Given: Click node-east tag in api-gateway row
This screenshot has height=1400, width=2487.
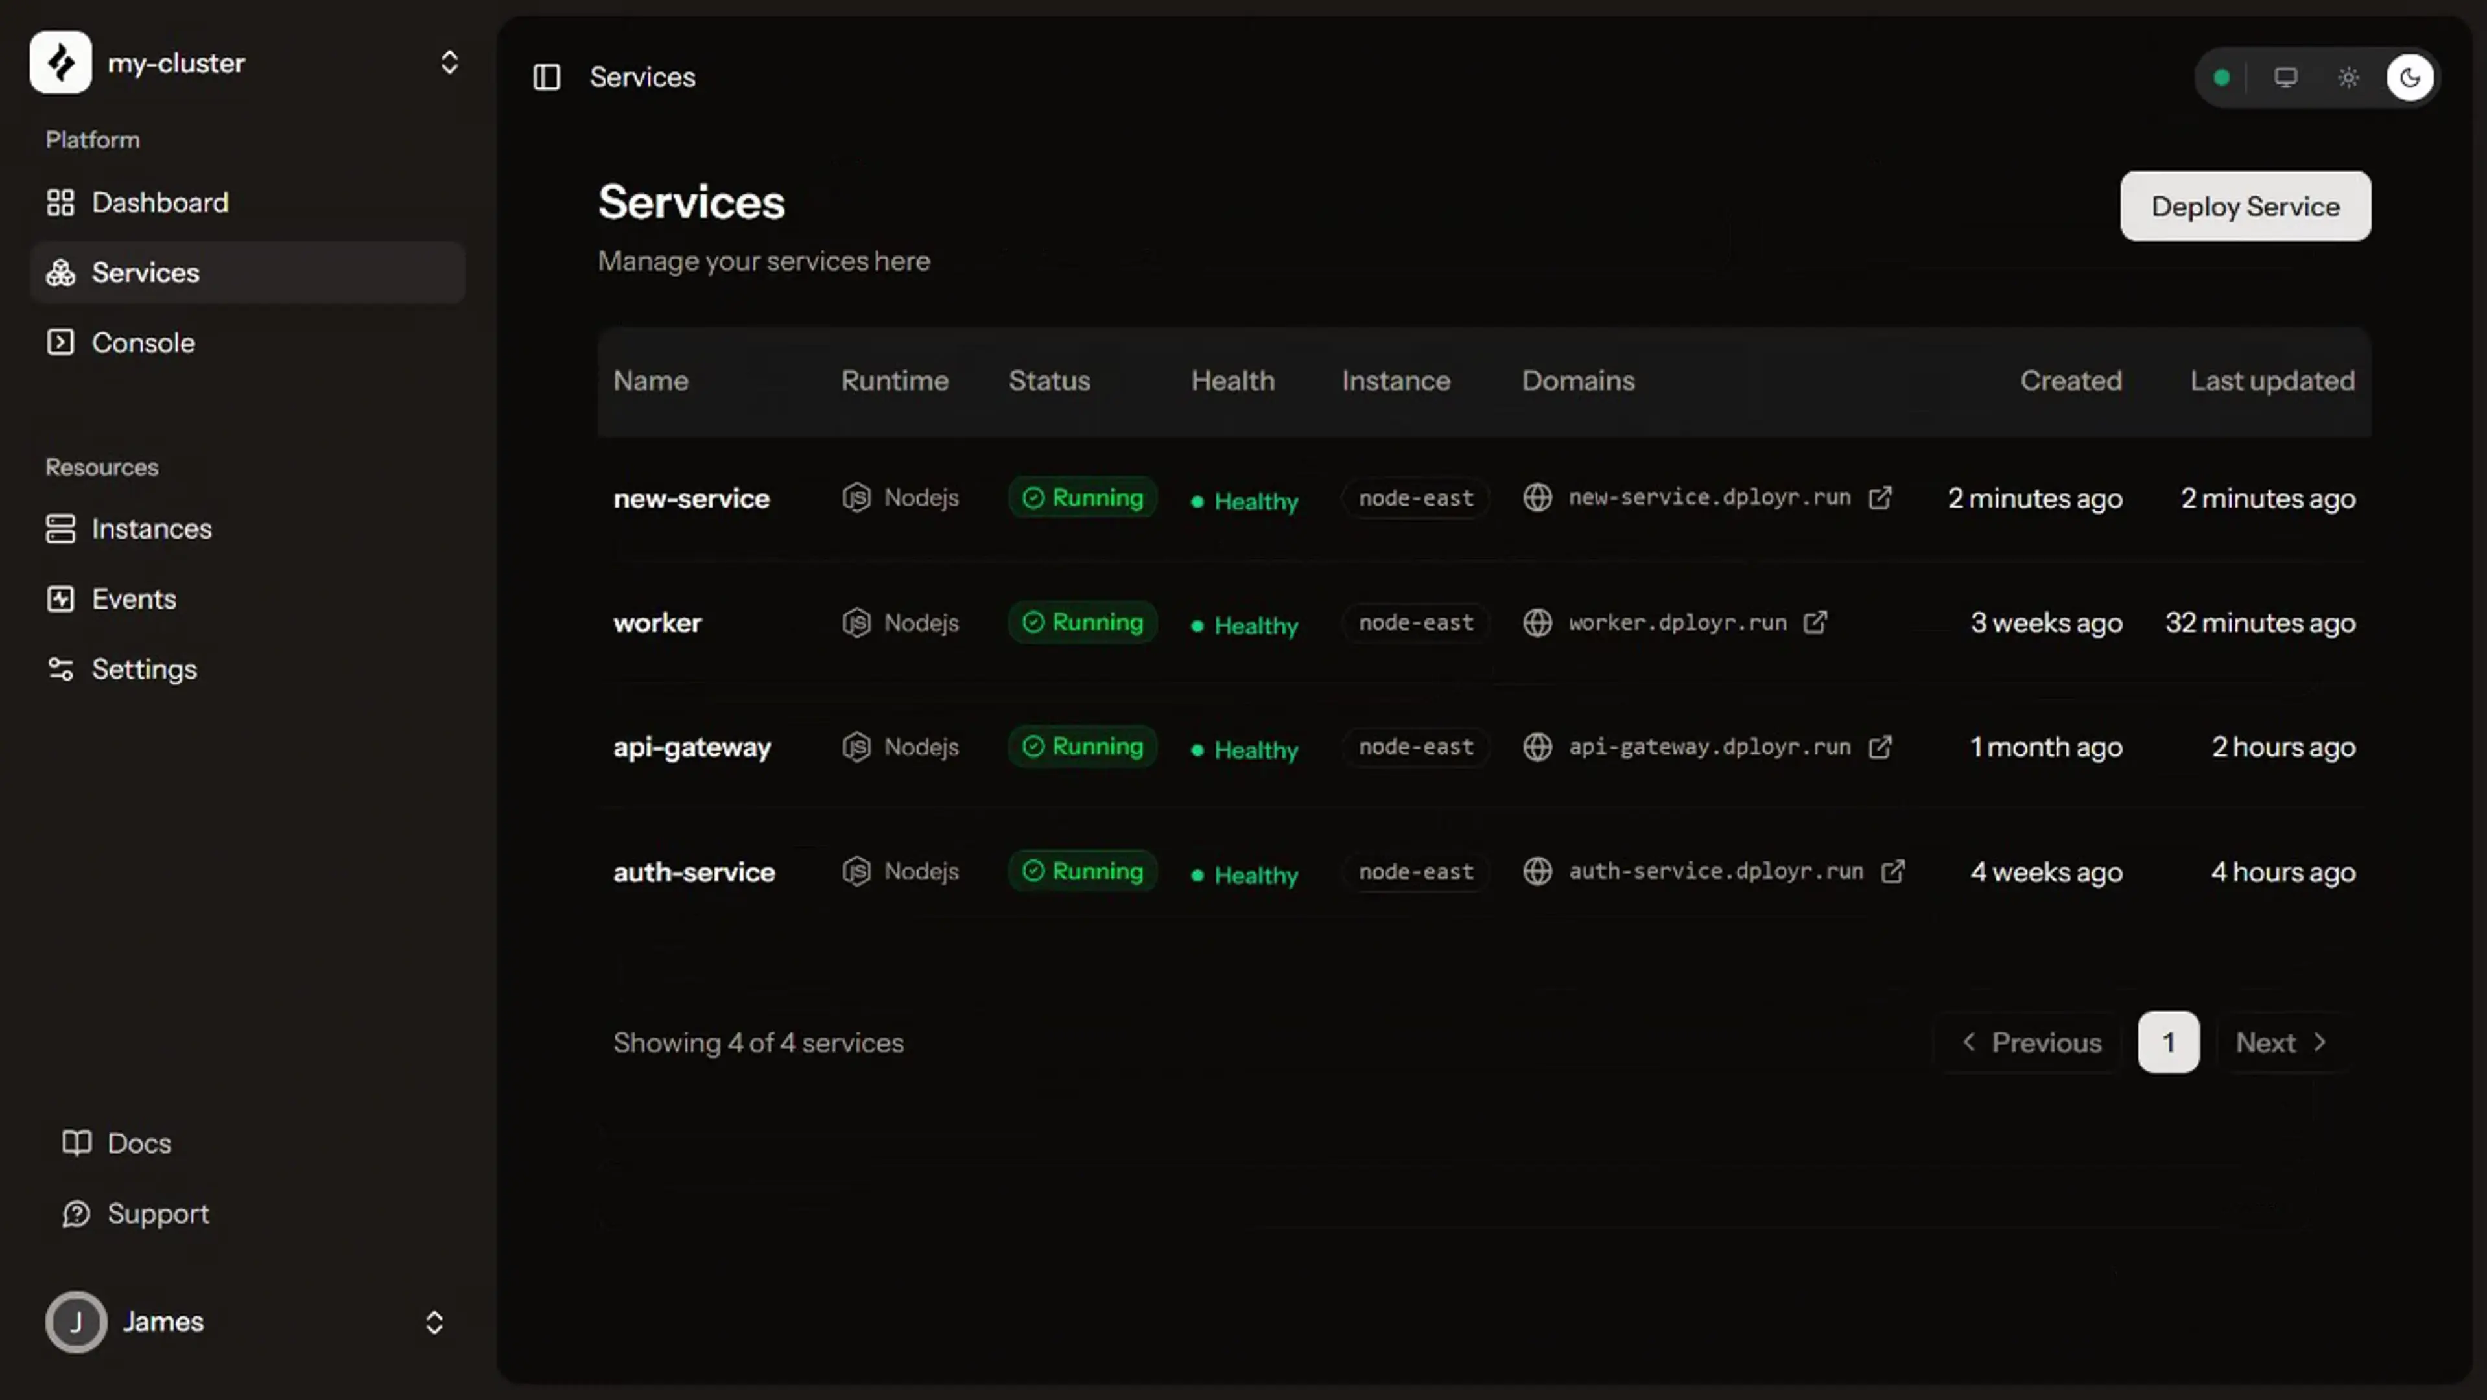Looking at the screenshot, I should (x=1415, y=747).
